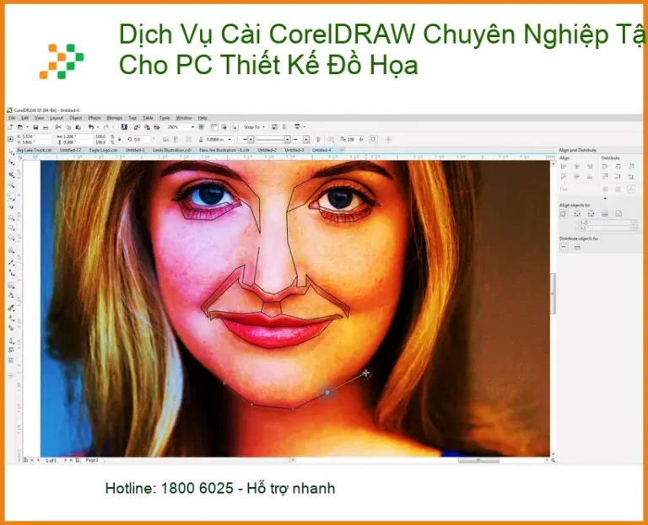Image resolution: width=648 pixels, height=525 pixels.
Task: Click the Export icon in toolbar
Action: [x=147, y=127]
